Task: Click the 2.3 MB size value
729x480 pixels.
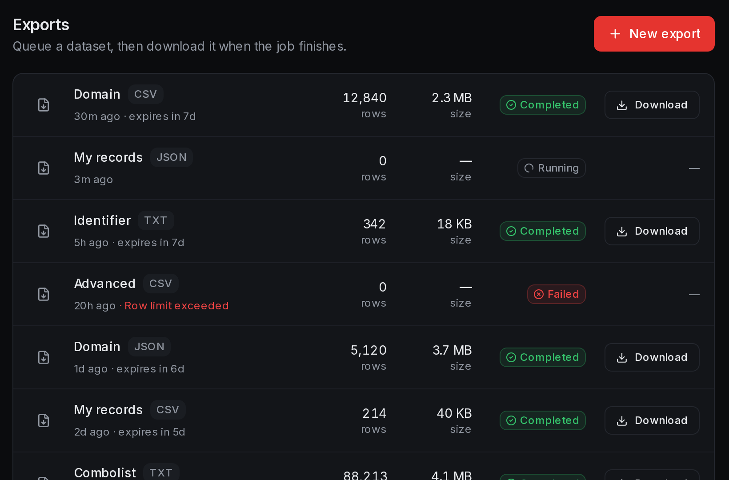Action: point(452,98)
